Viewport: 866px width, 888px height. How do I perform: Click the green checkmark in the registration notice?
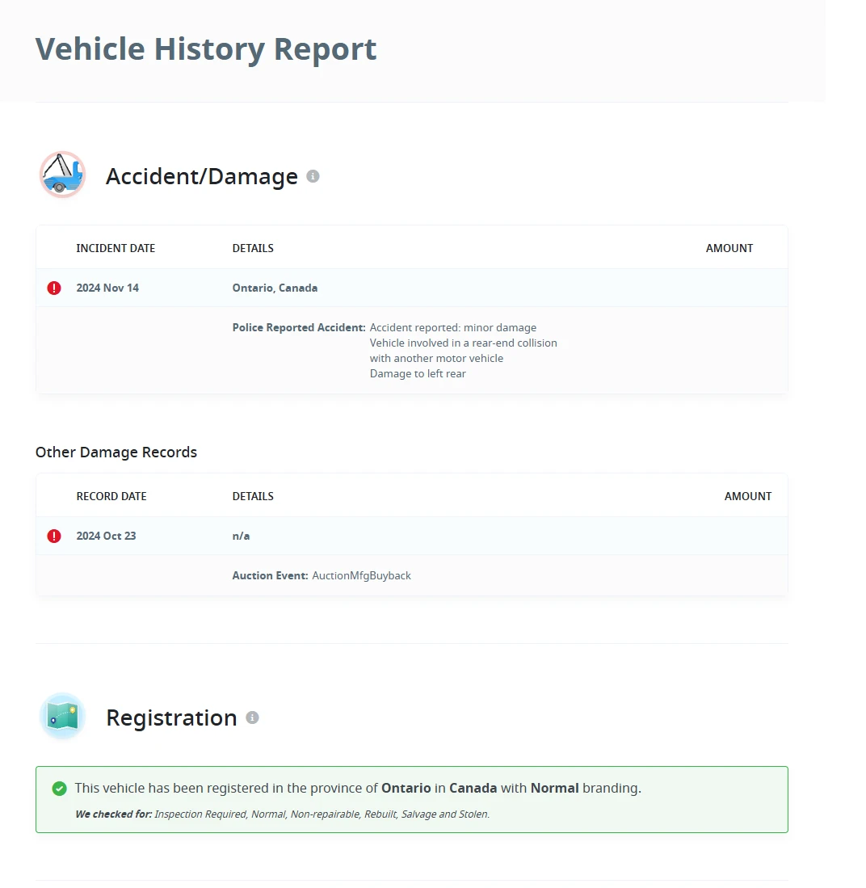tap(60, 789)
